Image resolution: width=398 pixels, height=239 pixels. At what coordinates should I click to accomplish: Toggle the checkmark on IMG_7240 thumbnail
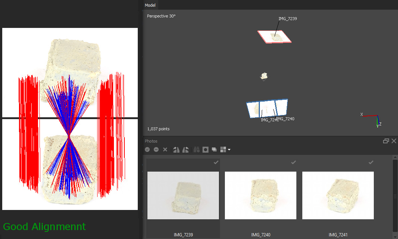[293, 162]
